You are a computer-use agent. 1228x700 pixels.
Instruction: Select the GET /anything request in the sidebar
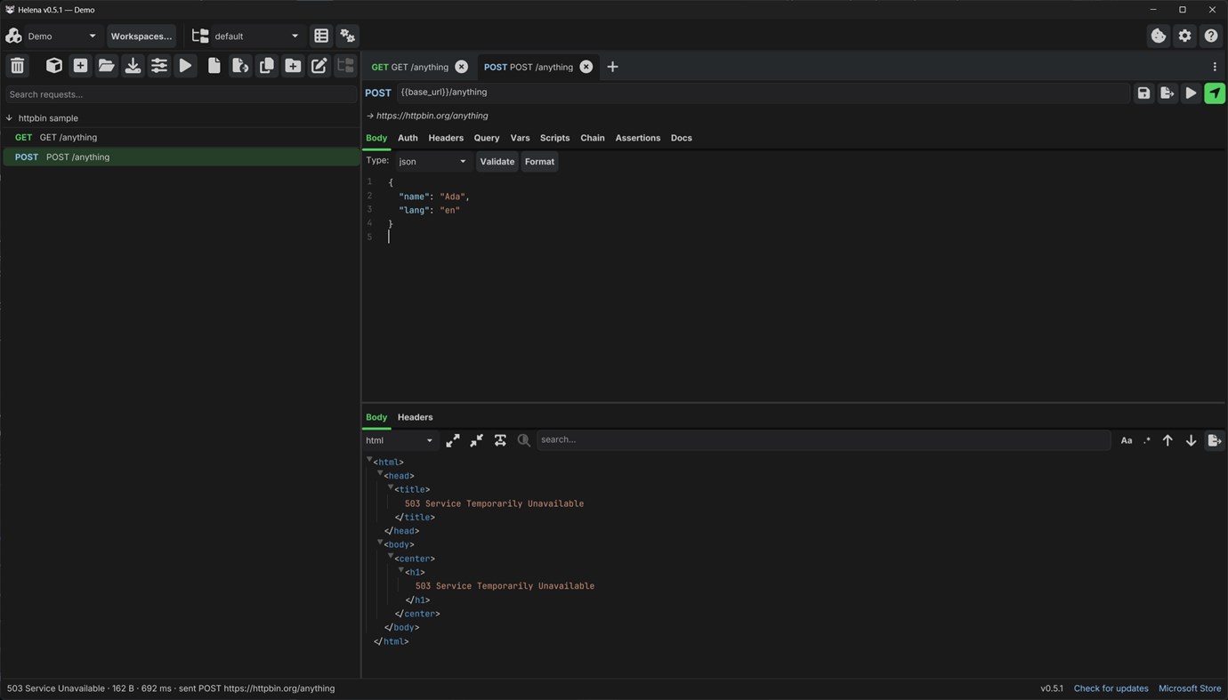pos(181,137)
